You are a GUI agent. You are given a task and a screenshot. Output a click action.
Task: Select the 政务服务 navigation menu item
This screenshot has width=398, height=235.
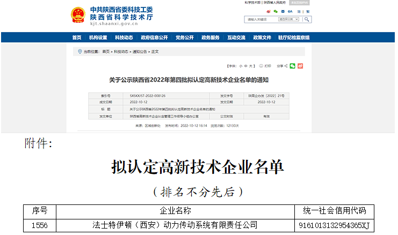pos(210,38)
